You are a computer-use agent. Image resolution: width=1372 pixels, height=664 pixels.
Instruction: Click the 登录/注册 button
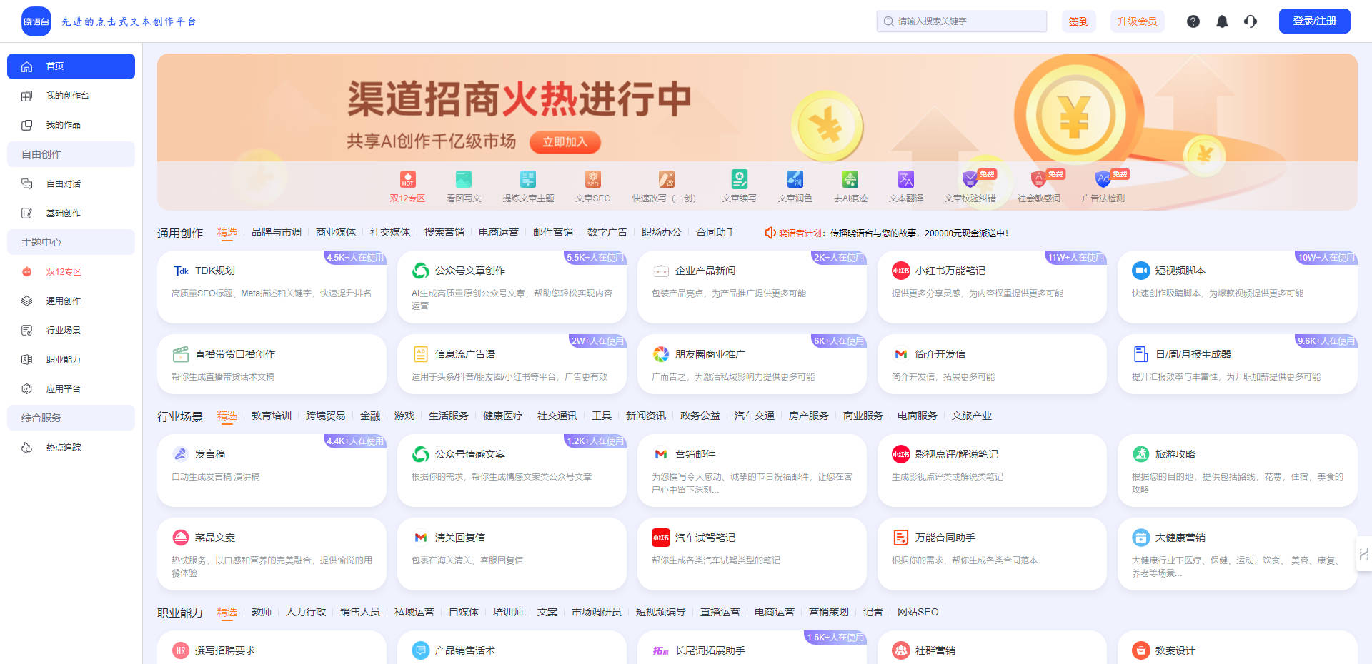(x=1314, y=21)
